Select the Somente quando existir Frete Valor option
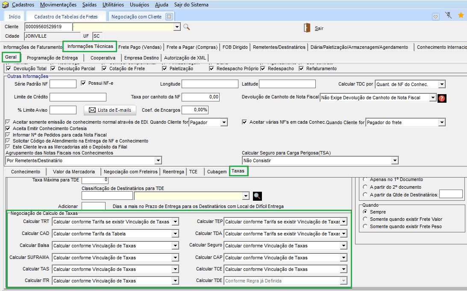Viewport: 467px width, 291px height. (x=365, y=219)
